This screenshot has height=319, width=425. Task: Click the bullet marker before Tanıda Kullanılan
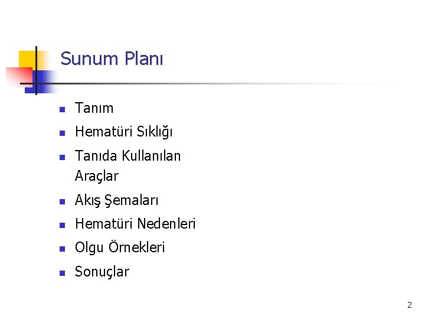(63, 157)
